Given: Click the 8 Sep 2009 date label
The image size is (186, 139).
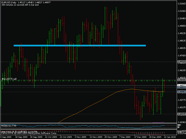Looking at the screenshot, I should tap(6, 137).
